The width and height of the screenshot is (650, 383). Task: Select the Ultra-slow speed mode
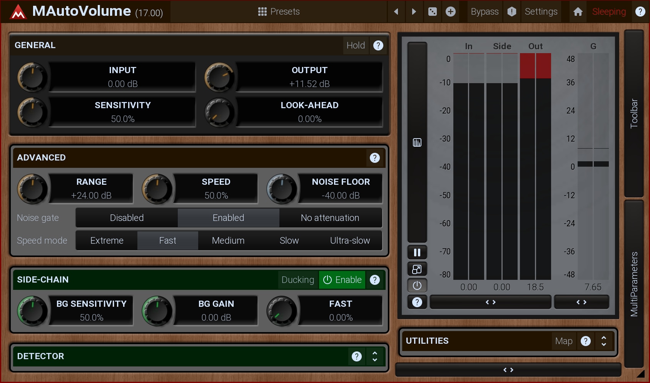pyautogui.click(x=350, y=241)
